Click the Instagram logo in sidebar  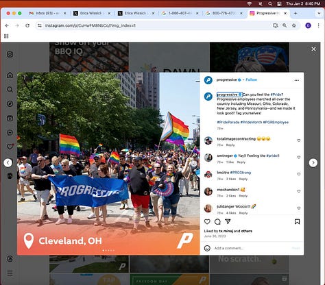pos(10,54)
